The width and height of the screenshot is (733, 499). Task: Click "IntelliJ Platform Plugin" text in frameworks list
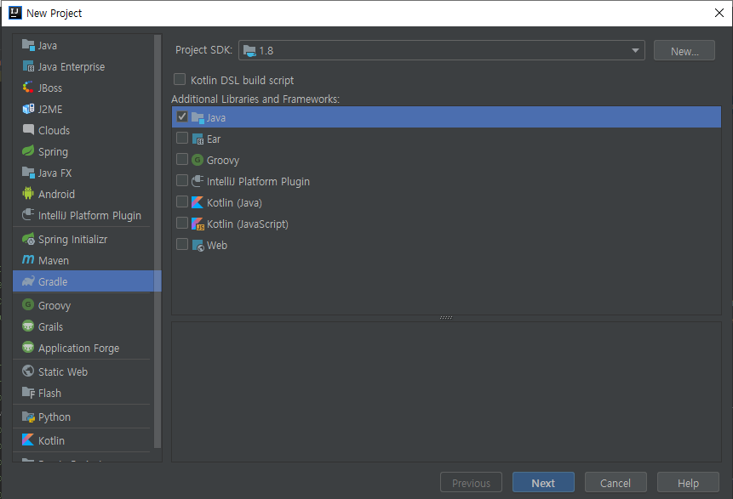(x=258, y=182)
